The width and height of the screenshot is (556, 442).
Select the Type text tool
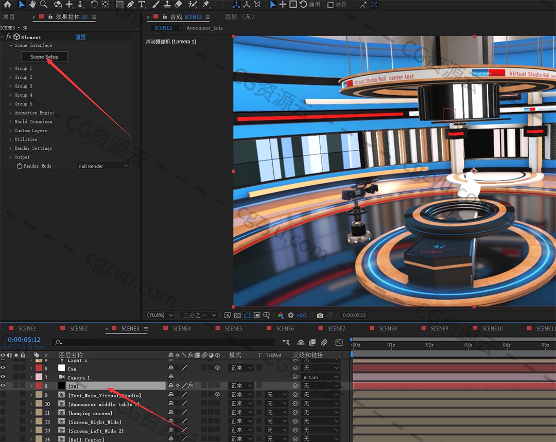click(x=142, y=5)
